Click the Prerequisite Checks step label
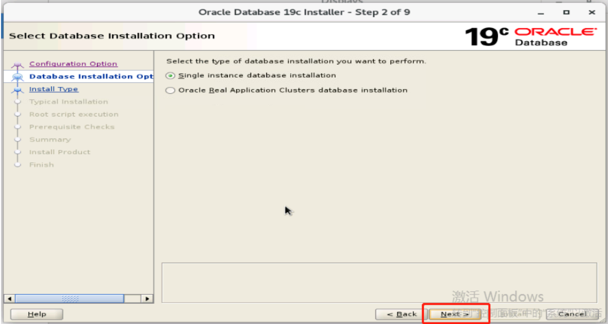 tap(72, 127)
